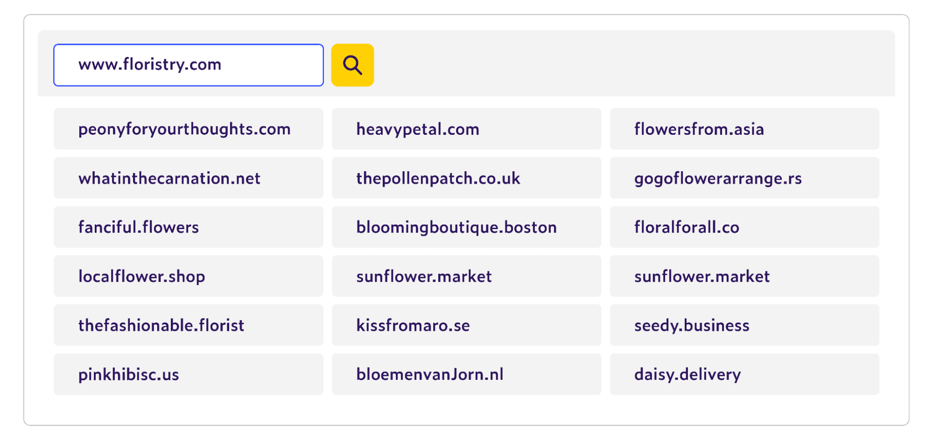933x440 pixels.
Task: Choose the middle sunflower.market suggestion
Action: coord(466,276)
